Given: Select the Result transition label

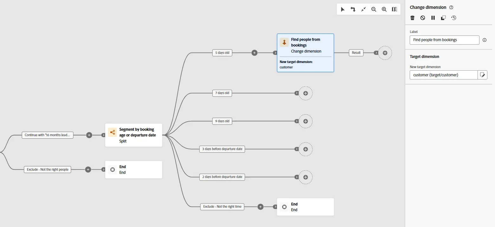Looking at the screenshot, I should [356, 53].
